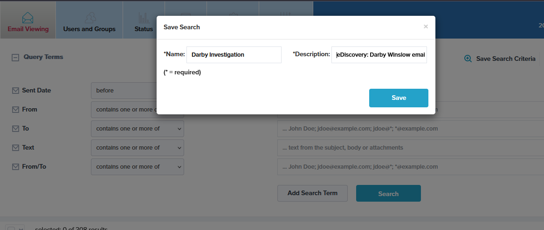The width and height of the screenshot is (544, 230).
Task: Disable the From/To checkbox
Action: click(15, 167)
